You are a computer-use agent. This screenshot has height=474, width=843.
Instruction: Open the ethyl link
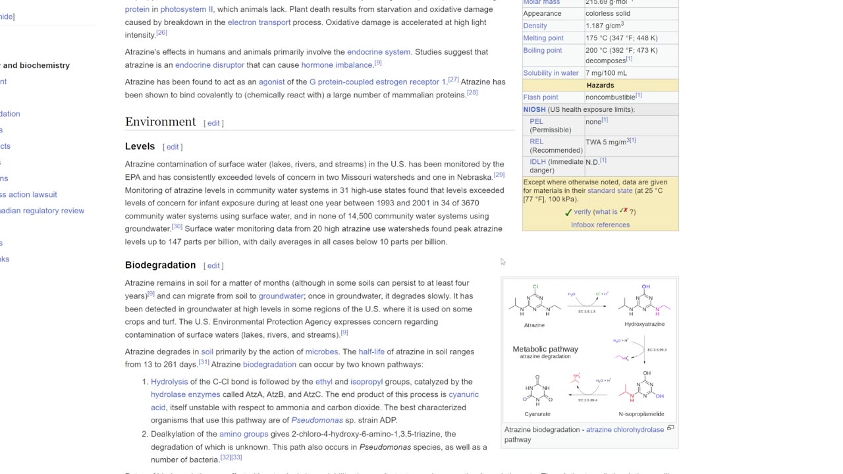324,382
